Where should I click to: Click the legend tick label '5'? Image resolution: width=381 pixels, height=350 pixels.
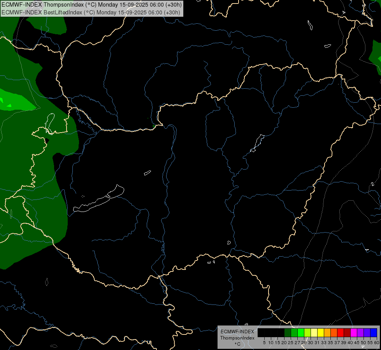coord(264,343)
